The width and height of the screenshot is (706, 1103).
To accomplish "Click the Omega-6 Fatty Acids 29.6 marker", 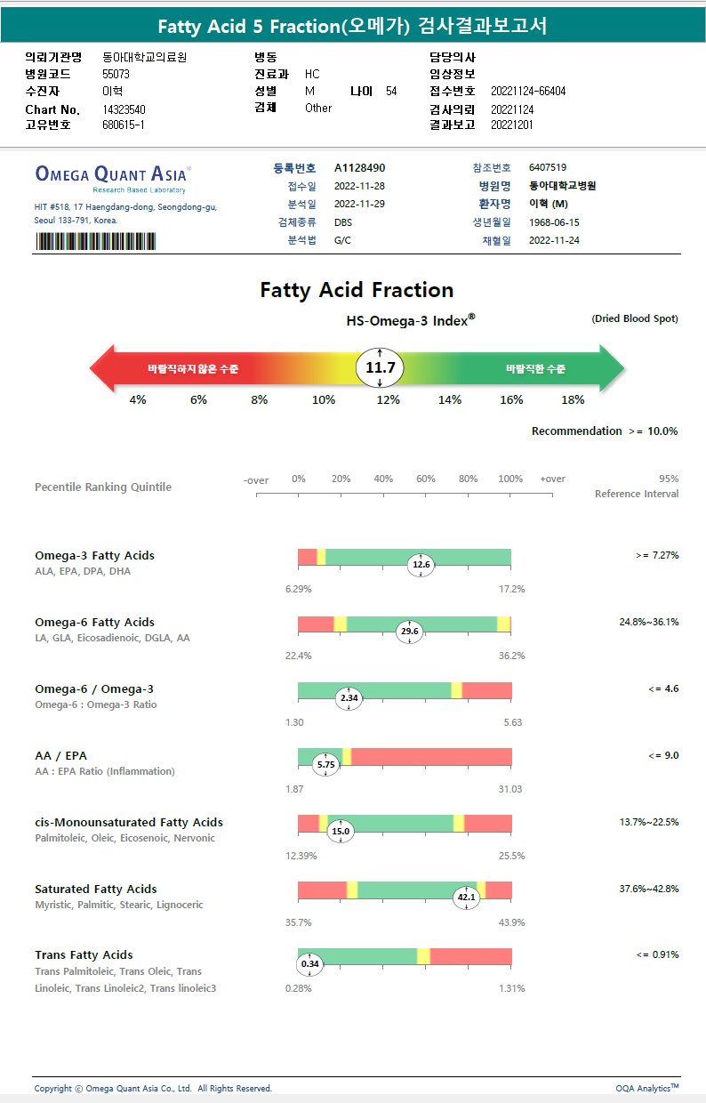I will click(409, 632).
